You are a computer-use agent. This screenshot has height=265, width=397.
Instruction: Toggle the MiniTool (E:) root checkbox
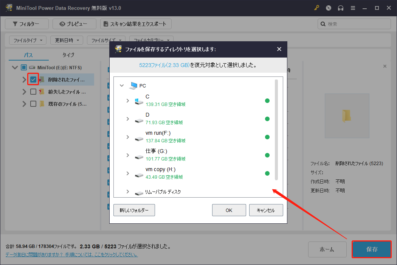(x=24, y=67)
